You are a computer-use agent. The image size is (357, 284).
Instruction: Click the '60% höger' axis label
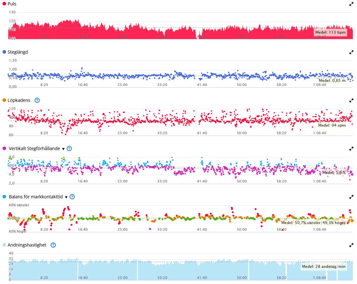(18, 231)
